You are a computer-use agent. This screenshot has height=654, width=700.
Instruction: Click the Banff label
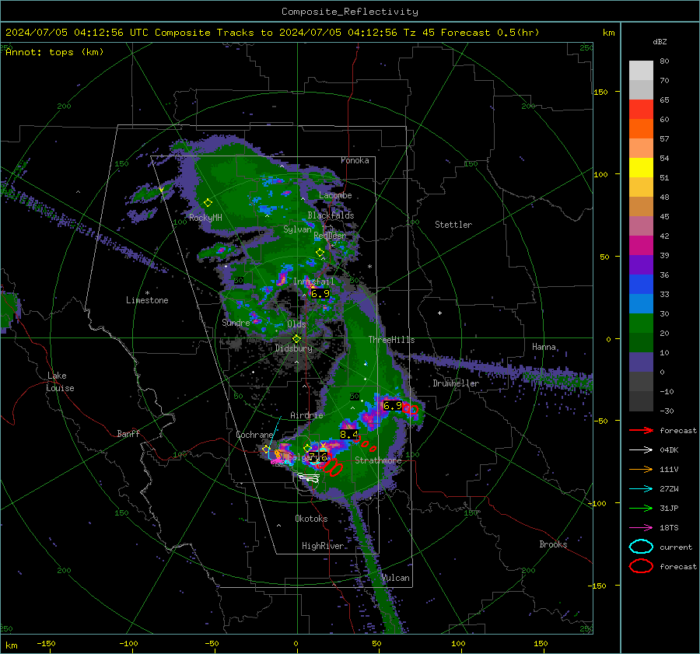point(128,434)
